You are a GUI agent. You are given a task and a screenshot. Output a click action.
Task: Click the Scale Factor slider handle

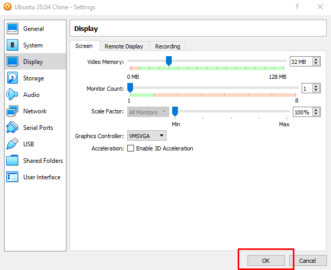(175, 111)
